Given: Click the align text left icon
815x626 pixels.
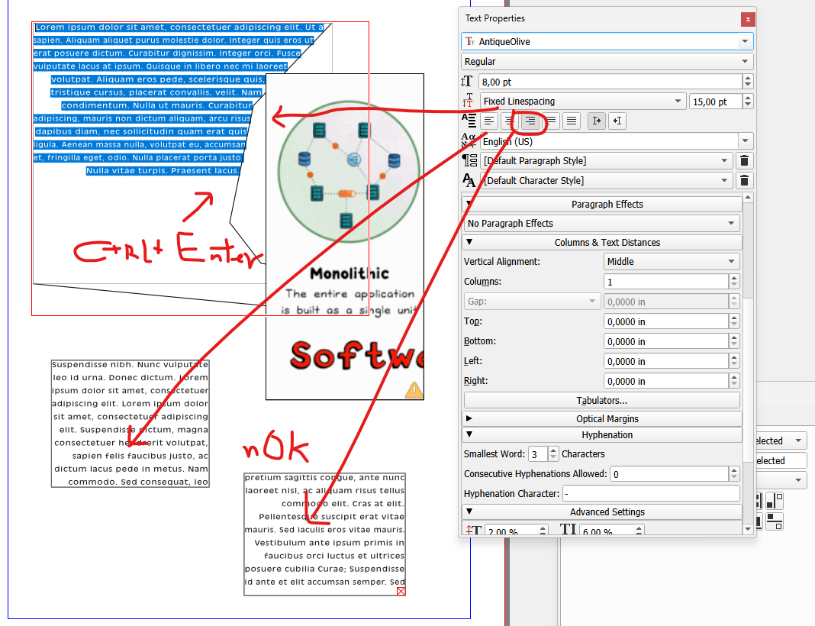Looking at the screenshot, I should (488, 121).
